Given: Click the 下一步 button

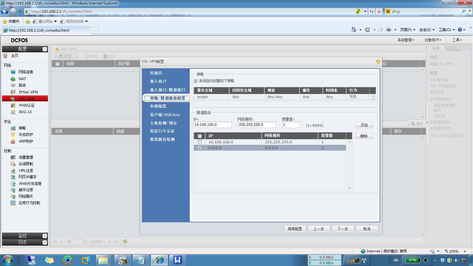Looking at the screenshot, I should [x=343, y=229].
